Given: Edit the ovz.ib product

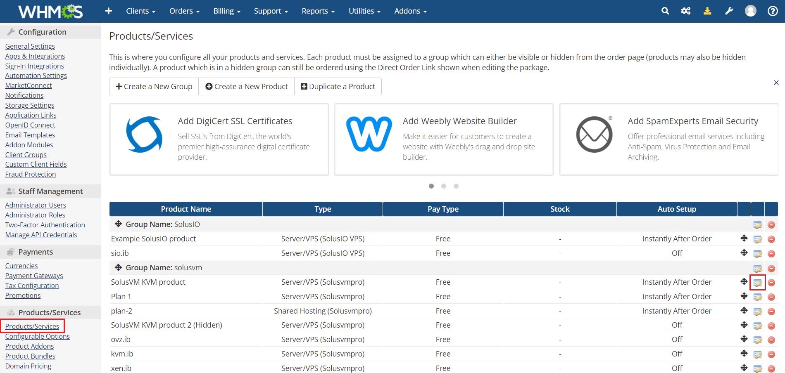Looking at the screenshot, I should point(757,340).
